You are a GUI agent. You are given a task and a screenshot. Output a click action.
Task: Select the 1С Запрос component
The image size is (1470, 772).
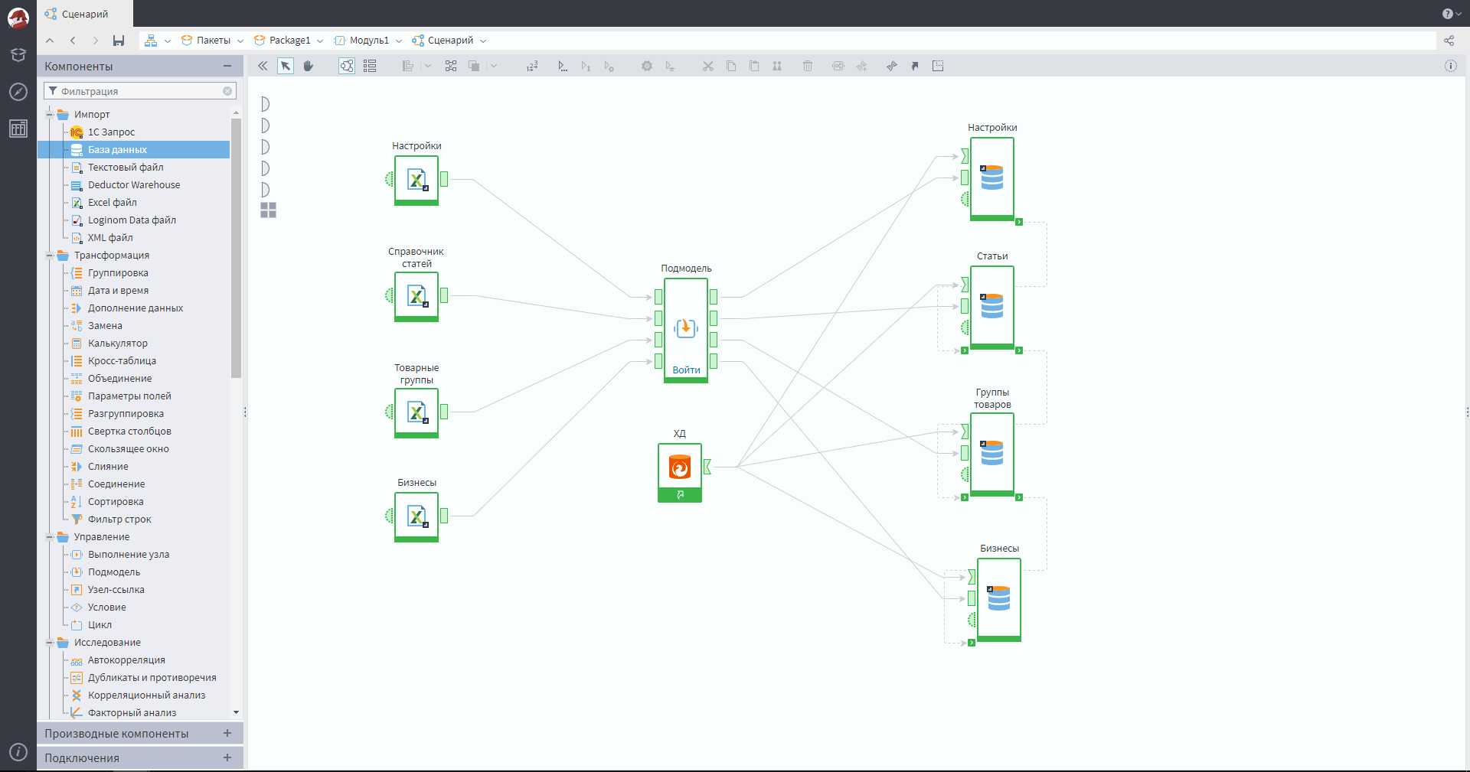[111, 132]
